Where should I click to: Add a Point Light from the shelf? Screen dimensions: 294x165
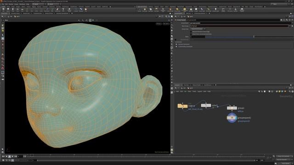coord(145,10)
